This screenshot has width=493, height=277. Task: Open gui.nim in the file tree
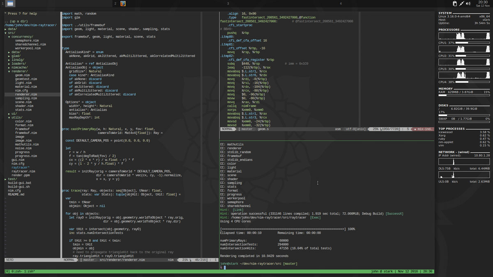pos(18,160)
